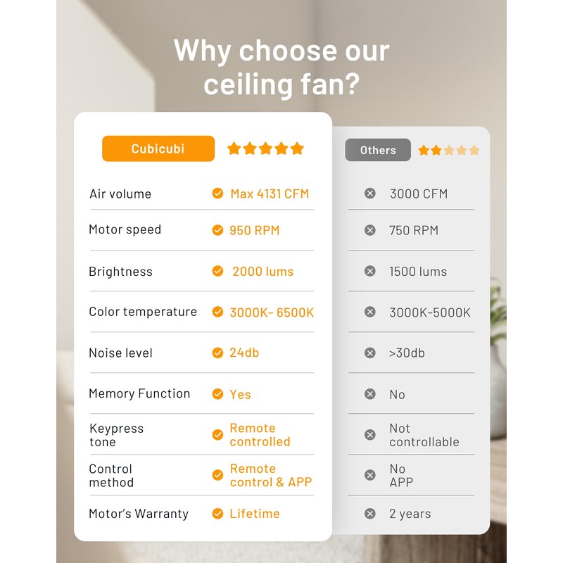Screen dimensions: 563x563
Task: Click the checkmark icon beside Lifetime warranty
Action: 218,514
